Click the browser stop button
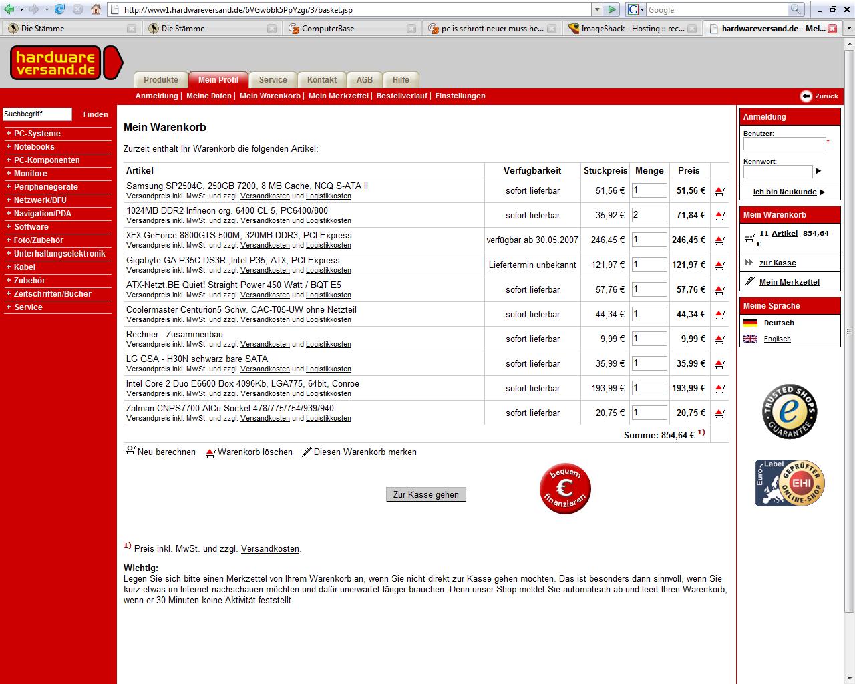This screenshot has width=855, height=684. [x=77, y=9]
